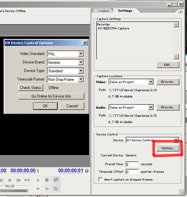Click Go Online for Device Info
Screen dimensions: 187x197
51,96
